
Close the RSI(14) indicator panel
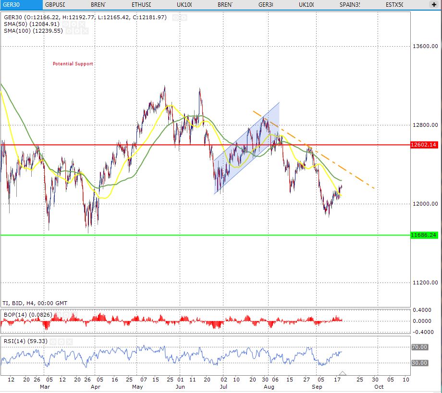pos(71,341)
